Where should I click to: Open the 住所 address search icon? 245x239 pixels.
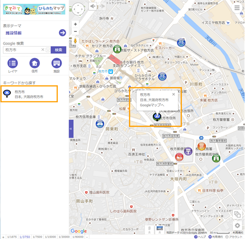pos(34,63)
